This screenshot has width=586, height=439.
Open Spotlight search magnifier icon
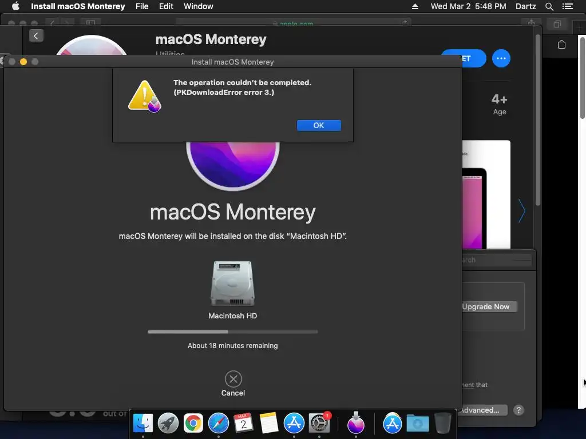pos(549,6)
